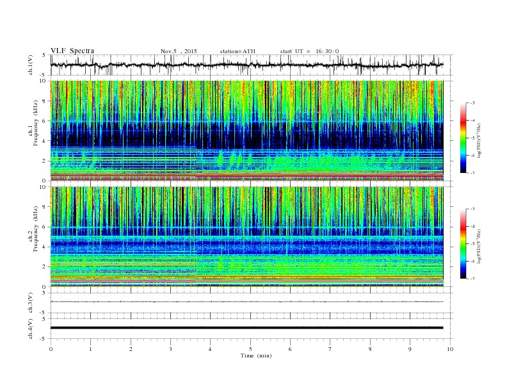Click the ch.1 spectrogram color scale bar
Viewport: 507px width, 392px height.
coord(463,138)
